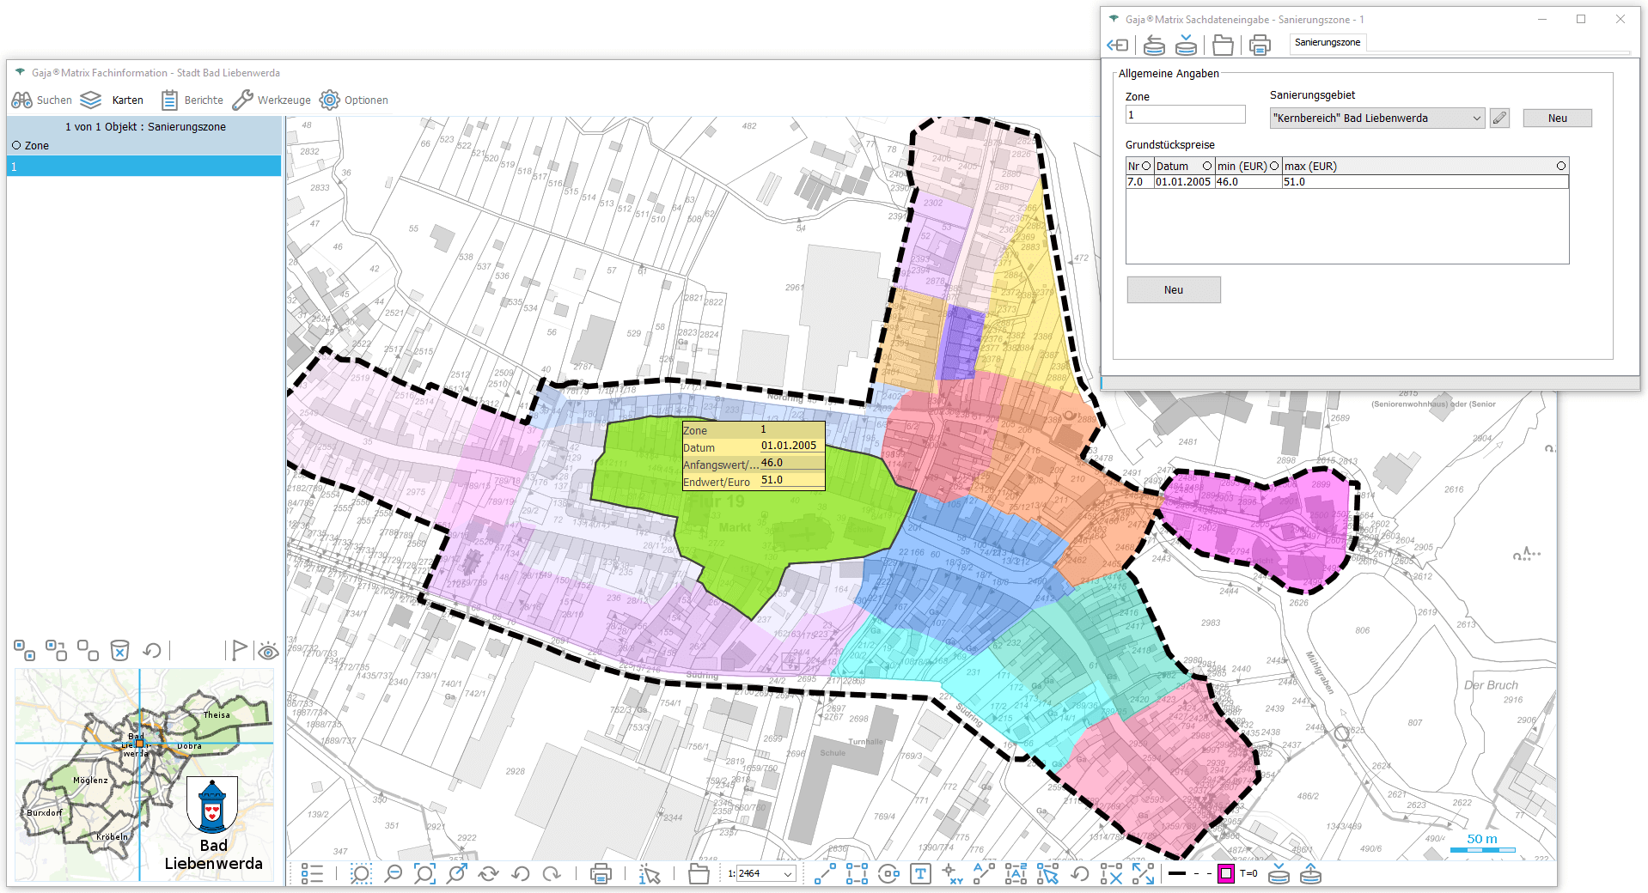Open the Karten menu
1648x893 pixels.
(x=113, y=100)
